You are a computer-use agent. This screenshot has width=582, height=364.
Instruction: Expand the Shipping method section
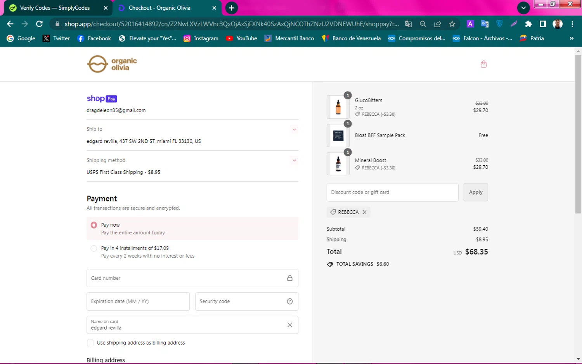coord(294,161)
